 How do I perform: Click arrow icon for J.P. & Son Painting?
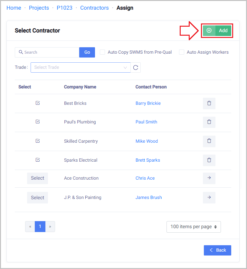click(x=209, y=197)
